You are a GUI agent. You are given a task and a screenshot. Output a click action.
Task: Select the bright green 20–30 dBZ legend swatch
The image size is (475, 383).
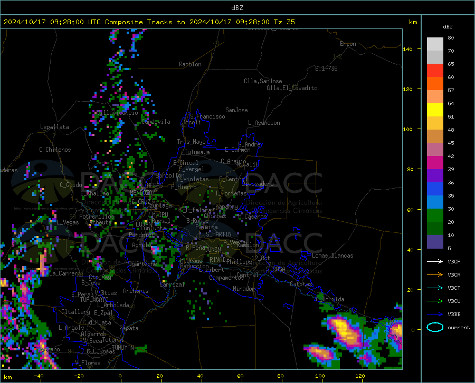point(435,215)
